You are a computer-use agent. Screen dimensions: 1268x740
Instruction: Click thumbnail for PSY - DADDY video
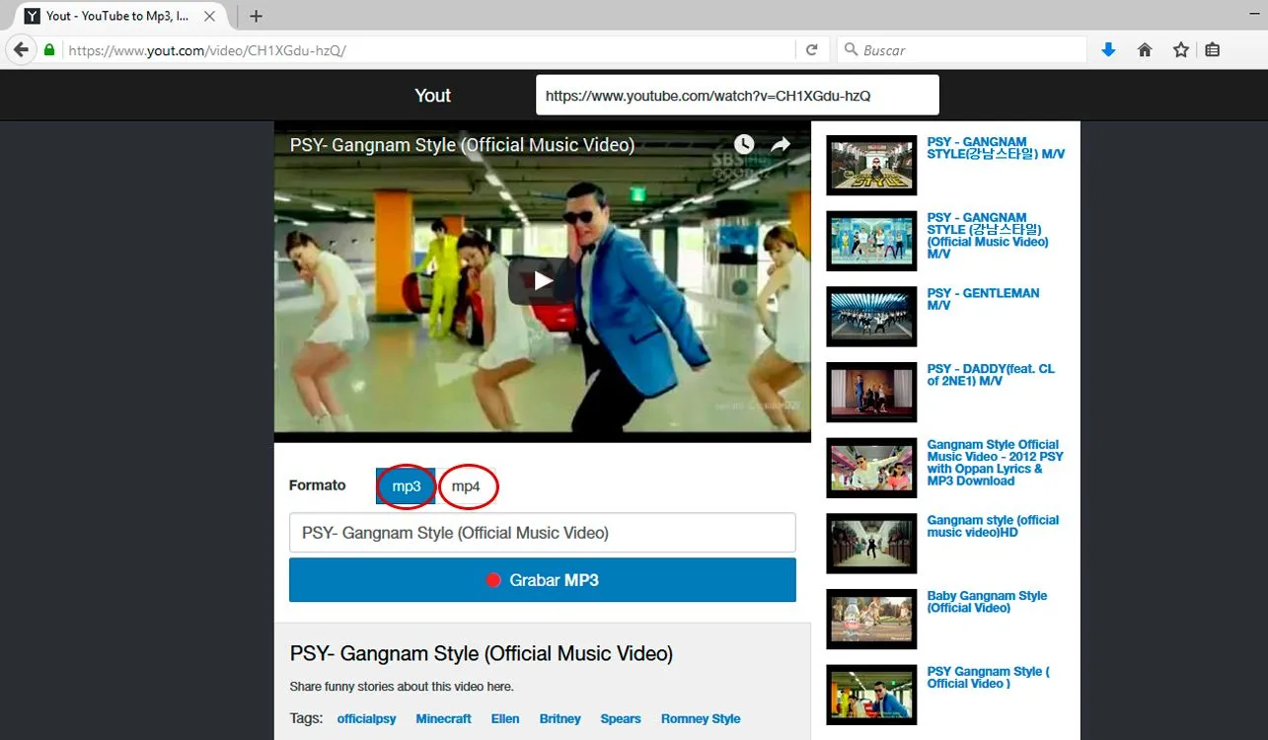[871, 392]
